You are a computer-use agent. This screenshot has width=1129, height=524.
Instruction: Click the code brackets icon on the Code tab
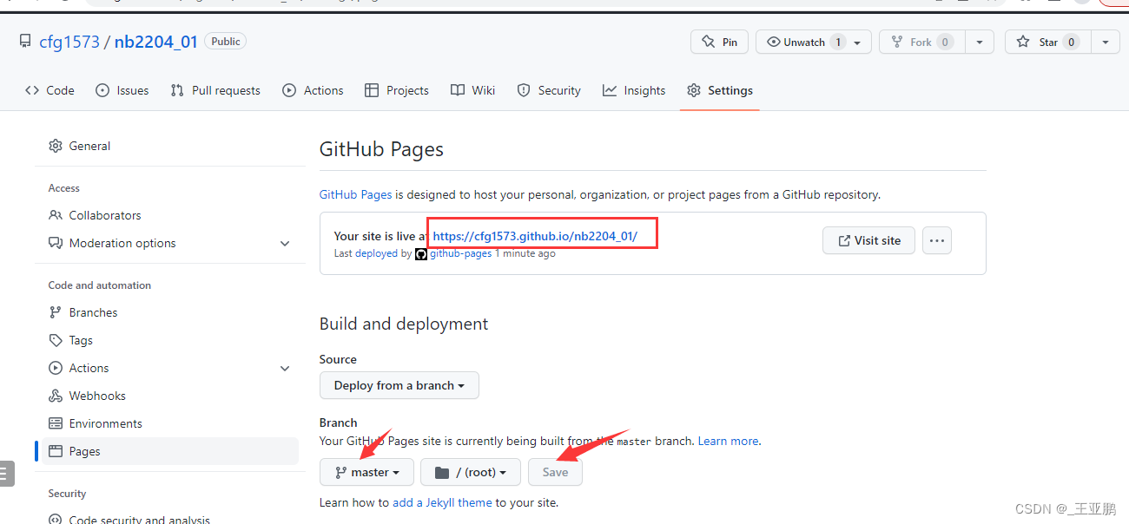tap(32, 90)
